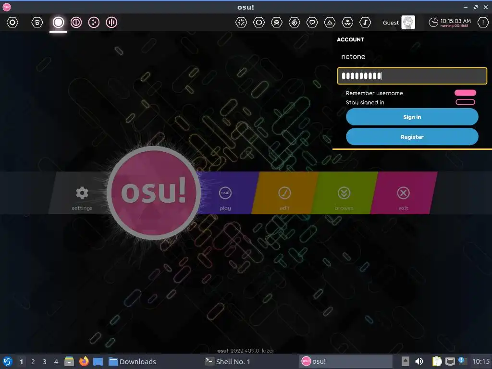This screenshot has height=369, width=492.
Task: Click the update notifier tray icon
Action: pyautogui.click(x=462, y=361)
